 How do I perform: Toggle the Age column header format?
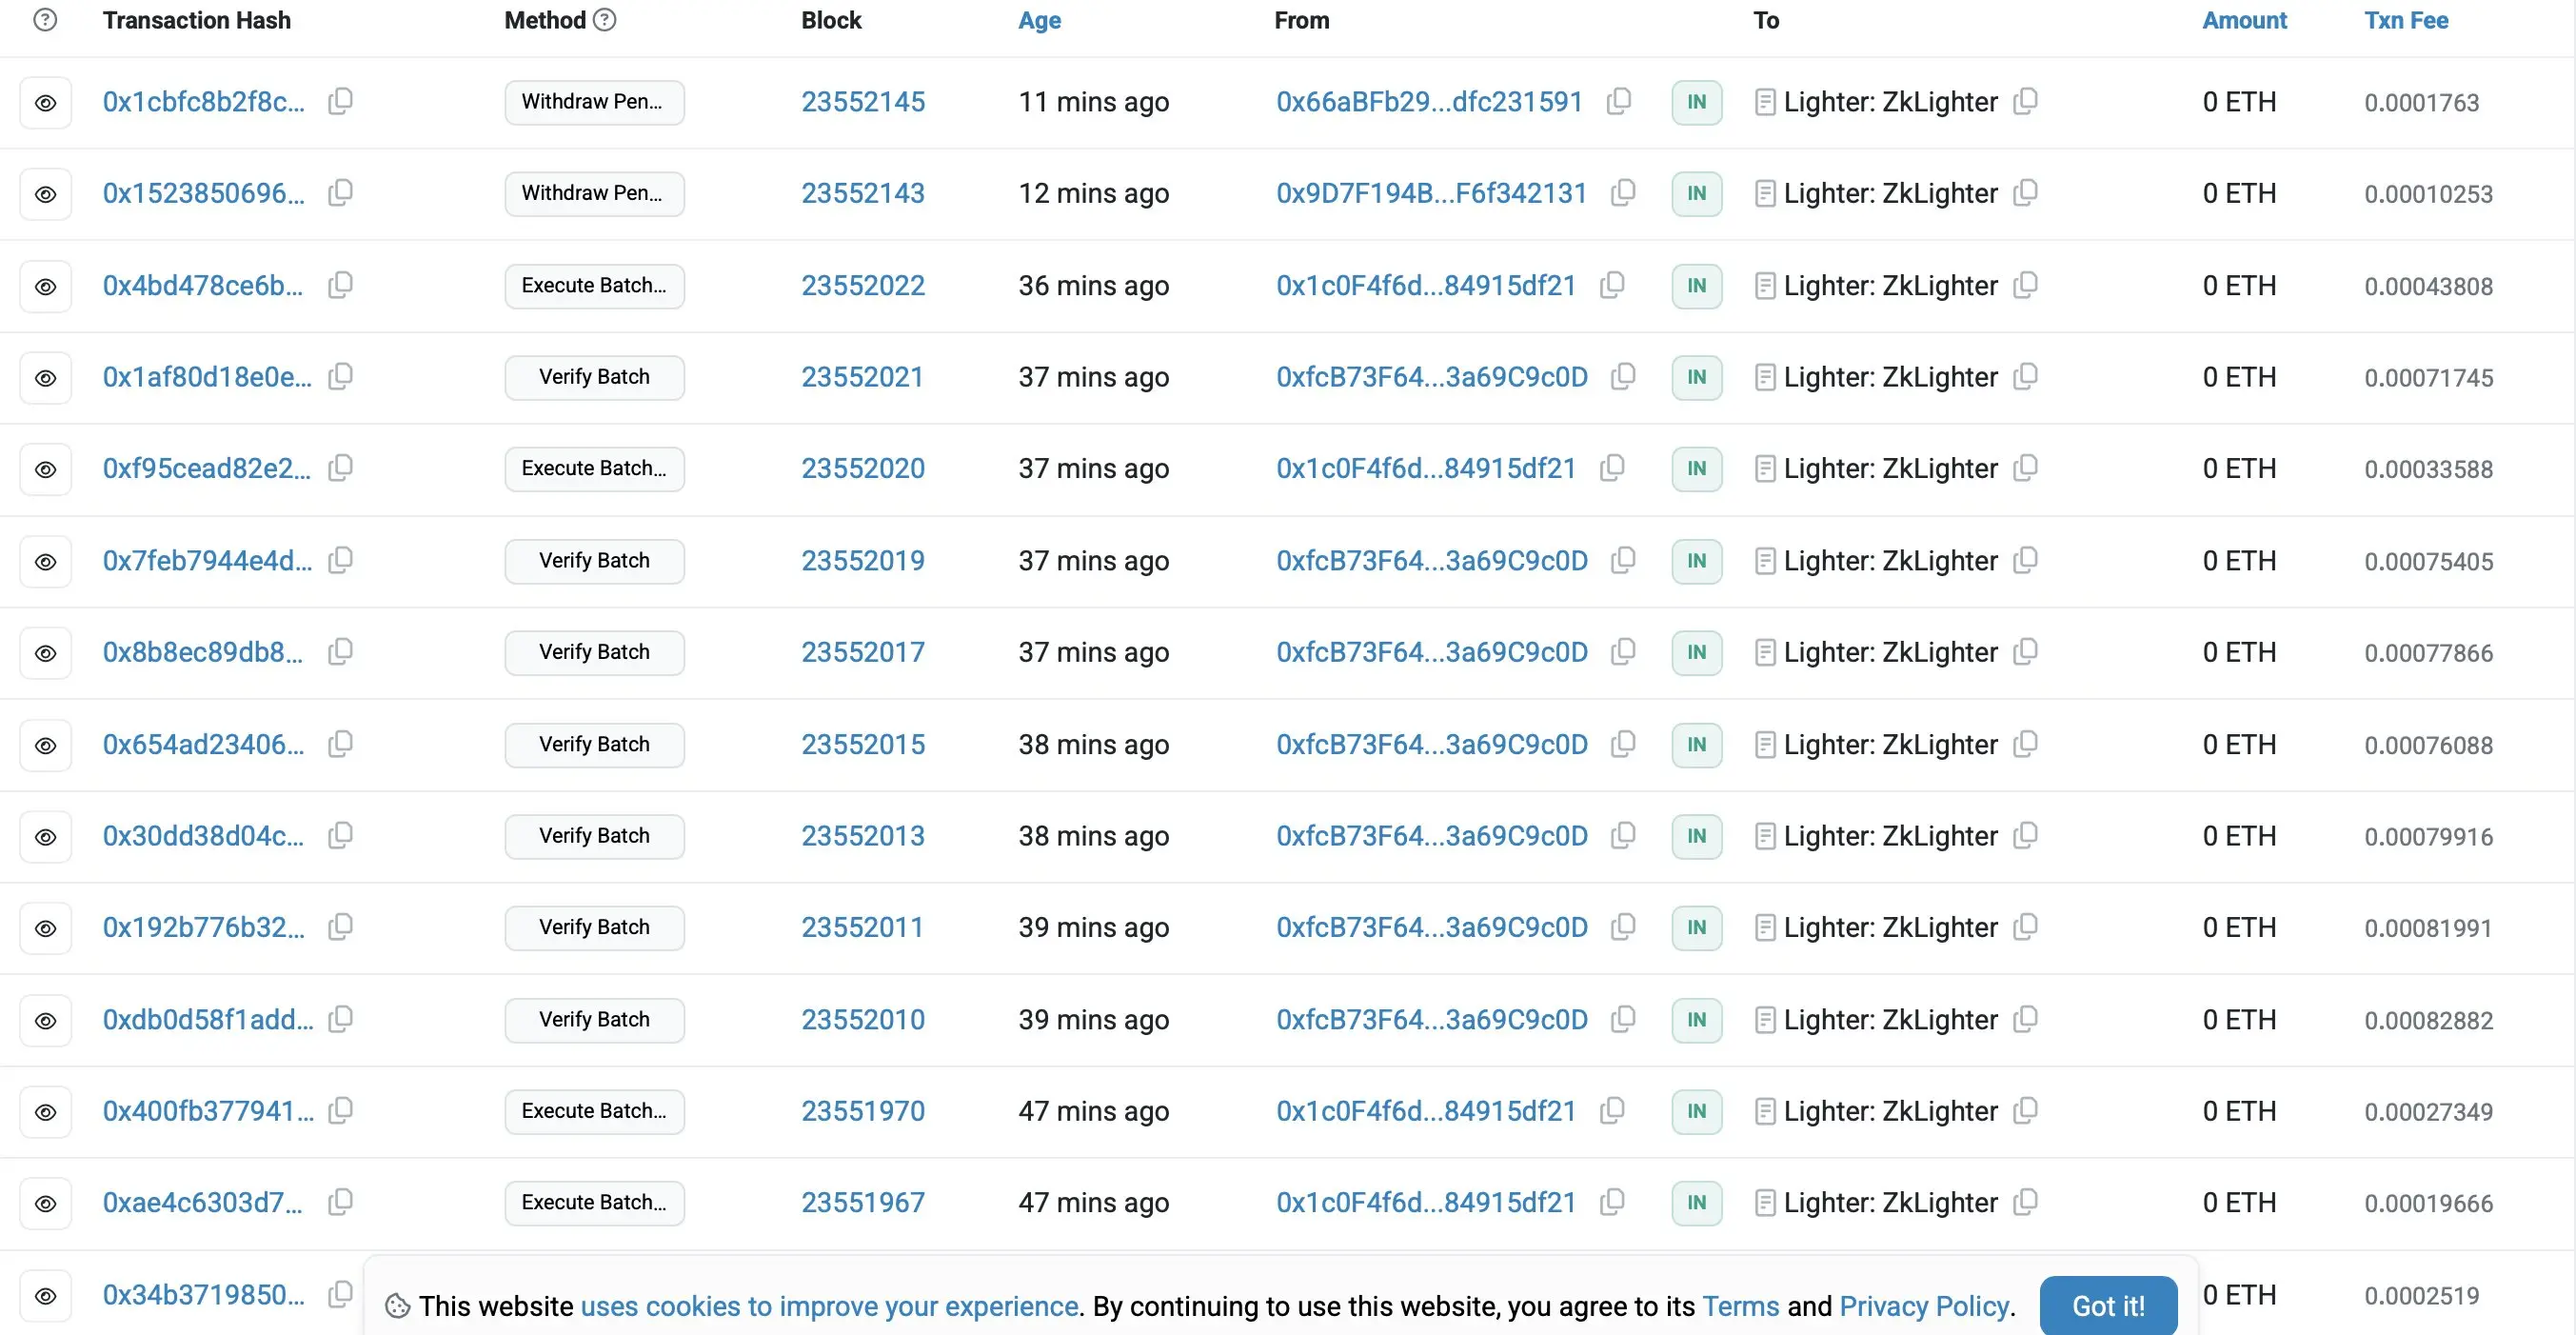click(1039, 20)
